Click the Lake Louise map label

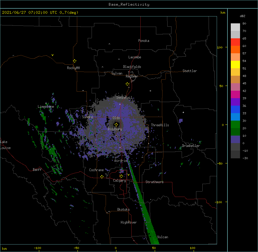[5, 145]
